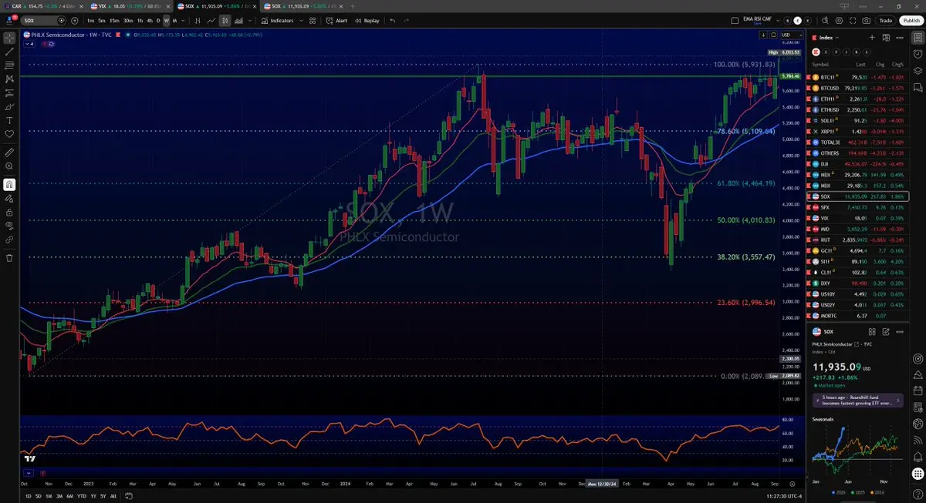Select the All date range
The width and height of the screenshot is (926, 503).
point(113,496)
